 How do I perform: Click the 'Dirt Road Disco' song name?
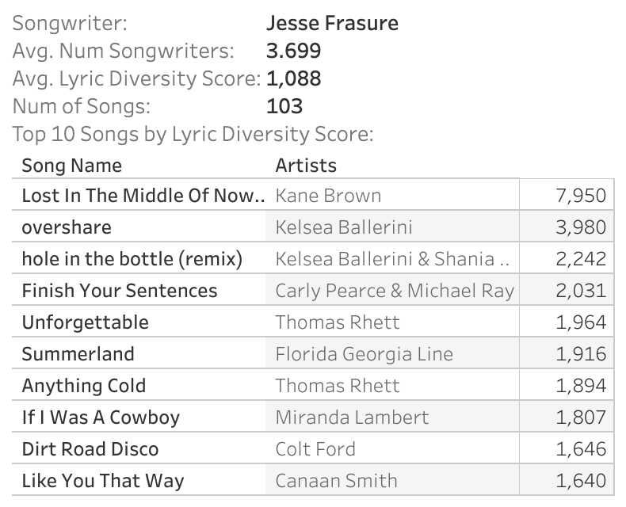(90, 449)
